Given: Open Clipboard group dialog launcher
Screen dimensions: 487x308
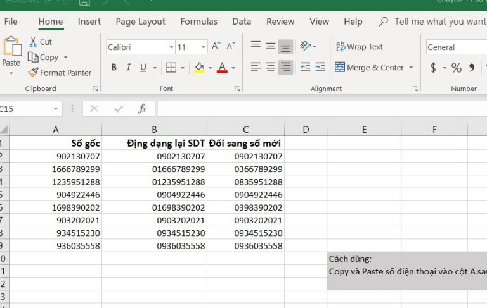Looking at the screenshot, I should 95,89.
